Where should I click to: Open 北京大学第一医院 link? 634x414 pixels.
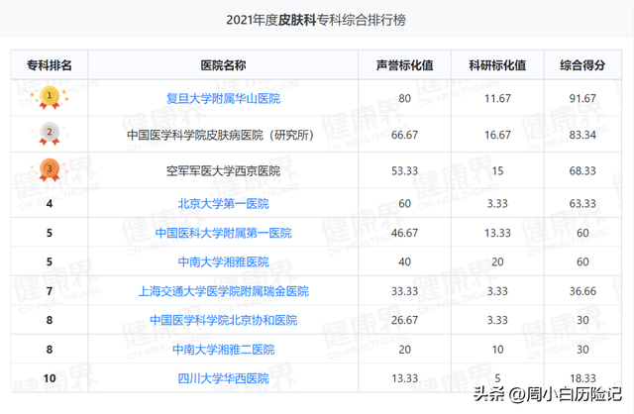point(223,204)
